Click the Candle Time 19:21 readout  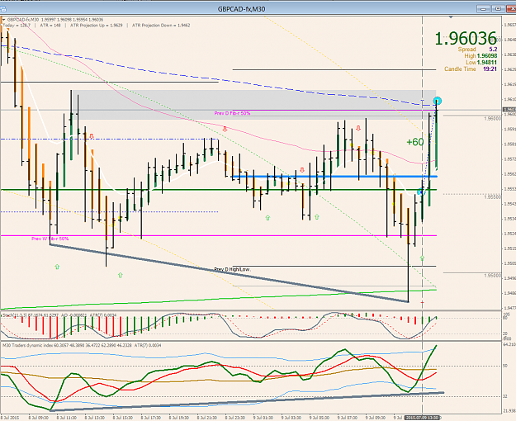coord(471,69)
